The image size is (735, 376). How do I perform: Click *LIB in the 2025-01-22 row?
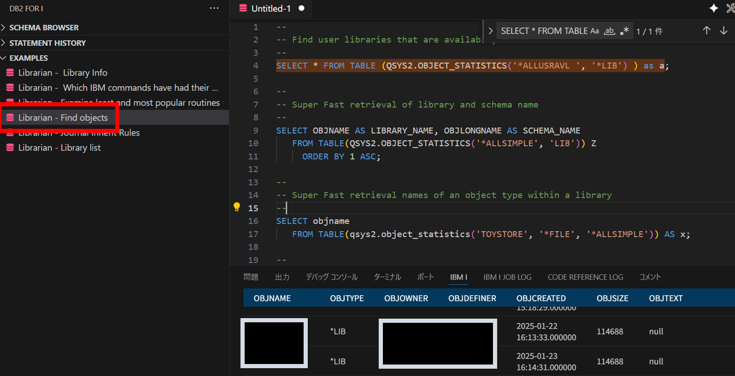tap(338, 331)
